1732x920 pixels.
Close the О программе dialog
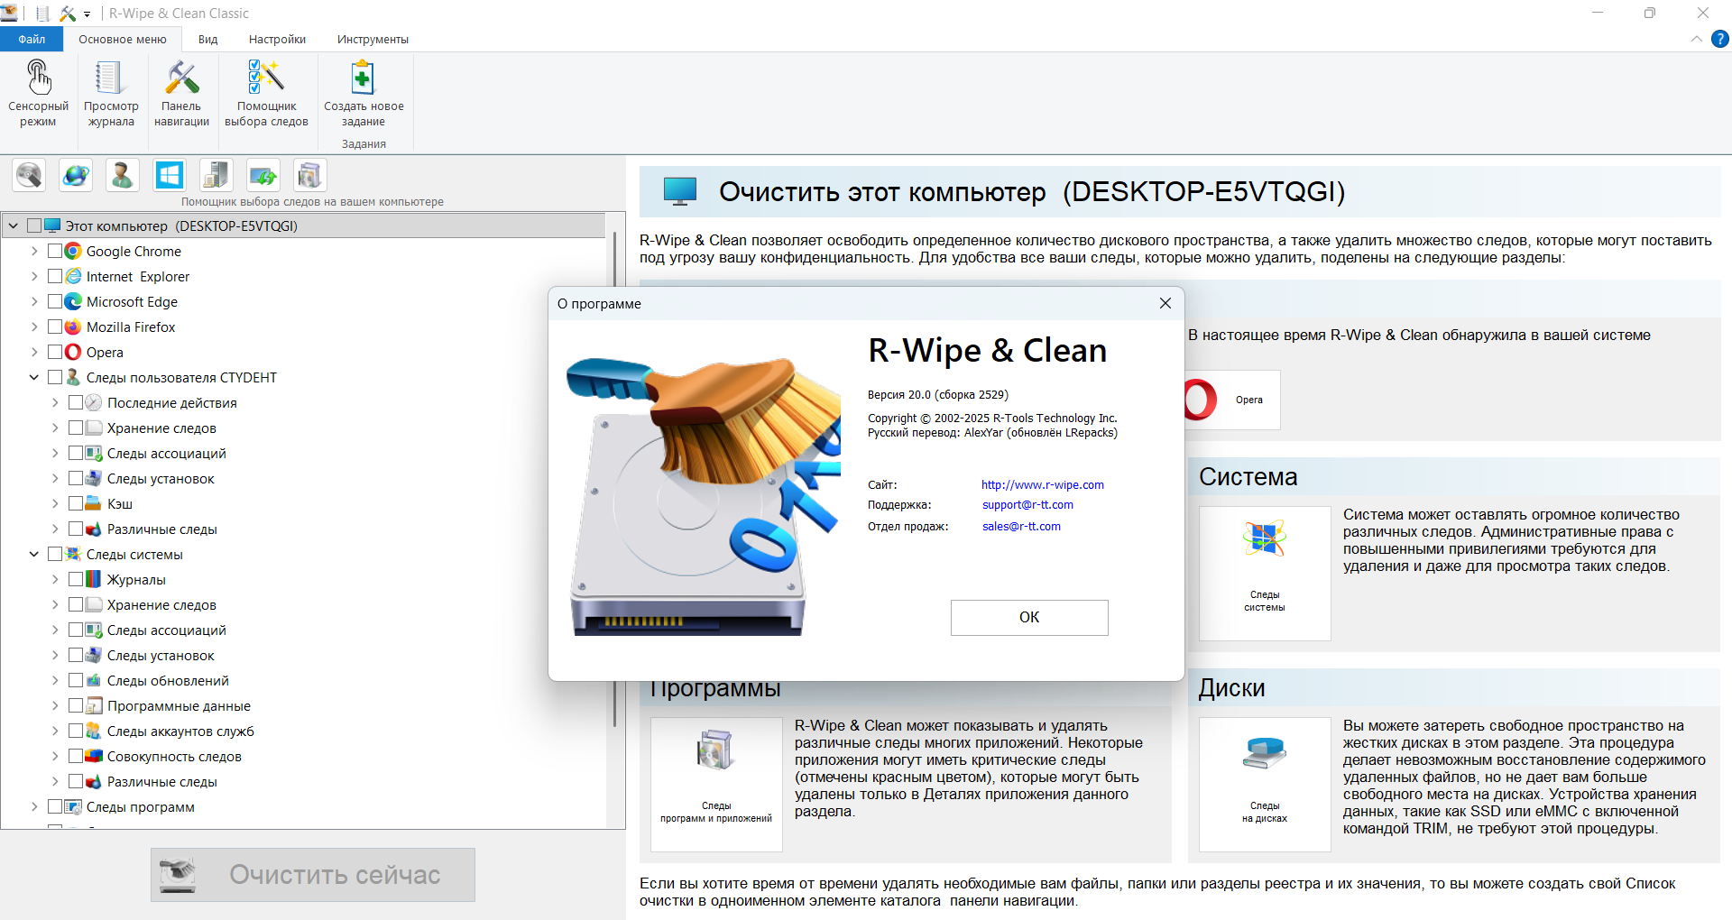point(1165,303)
